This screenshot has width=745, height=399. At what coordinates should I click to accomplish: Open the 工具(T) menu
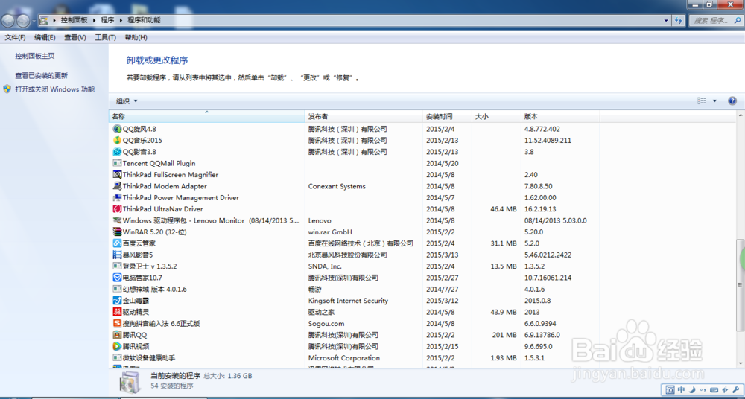pyautogui.click(x=106, y=37)
